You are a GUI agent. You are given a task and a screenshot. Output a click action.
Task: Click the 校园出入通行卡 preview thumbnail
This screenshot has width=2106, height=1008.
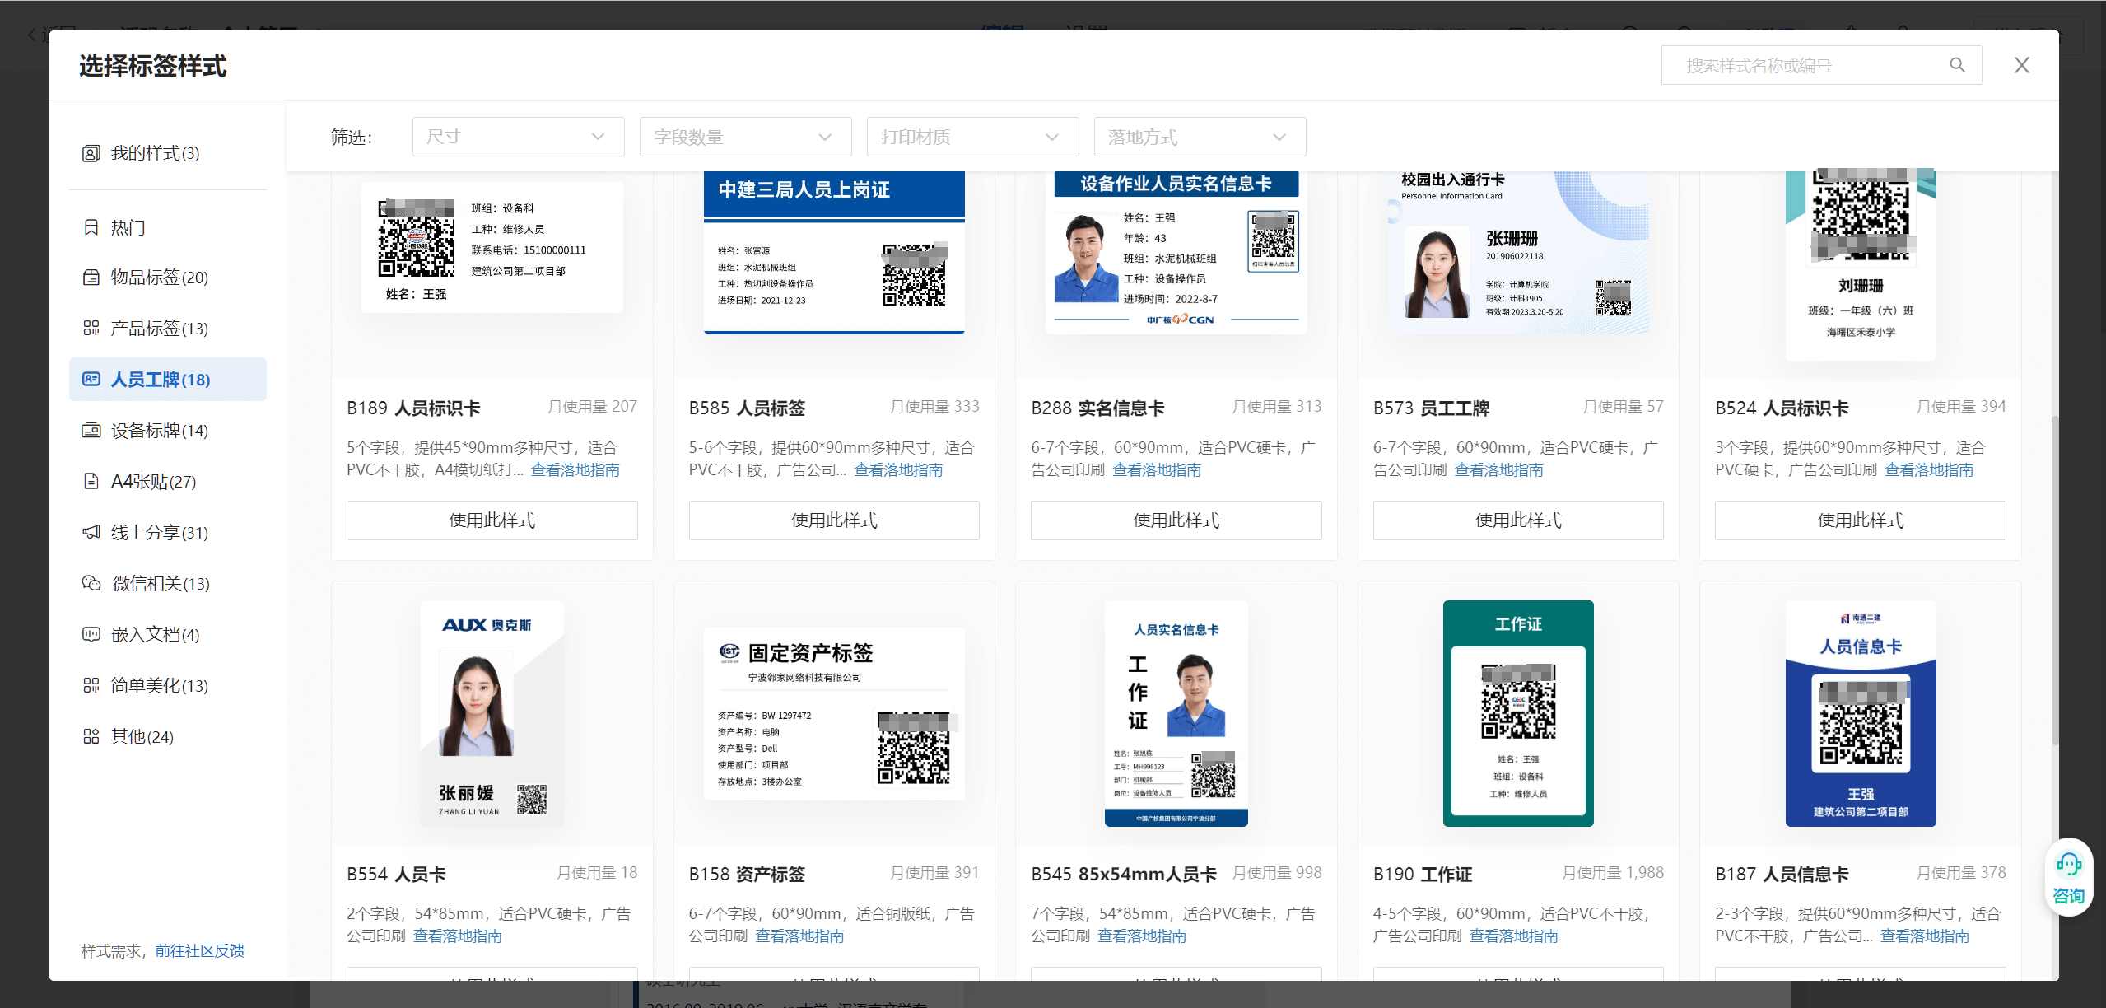click(x=1518, y=252)
